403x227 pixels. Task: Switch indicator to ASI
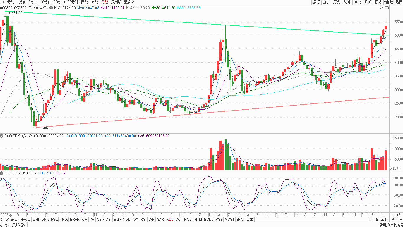pos(109,220)
